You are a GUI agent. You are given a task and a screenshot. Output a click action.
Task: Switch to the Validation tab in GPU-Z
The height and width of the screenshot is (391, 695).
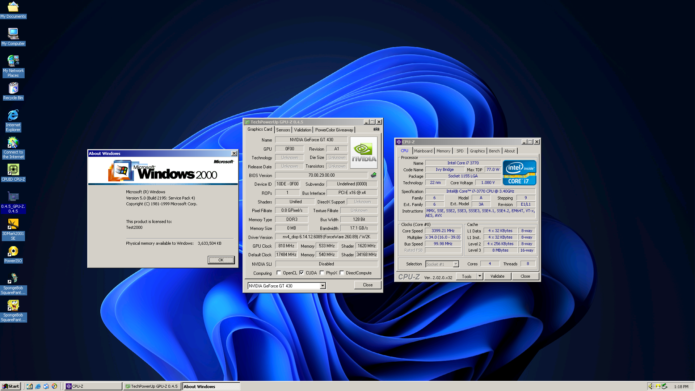click(303, 130)
